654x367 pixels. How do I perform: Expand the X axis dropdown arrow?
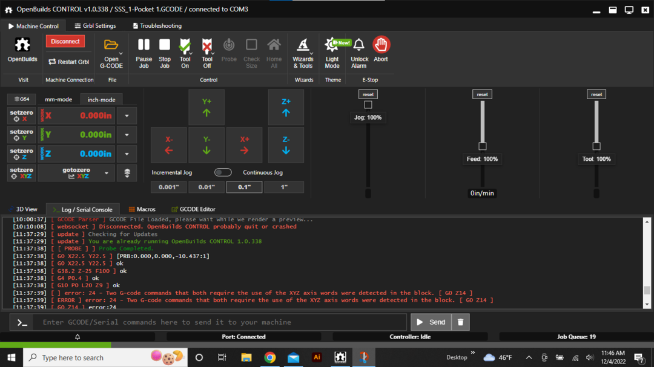tap(127, 115)
